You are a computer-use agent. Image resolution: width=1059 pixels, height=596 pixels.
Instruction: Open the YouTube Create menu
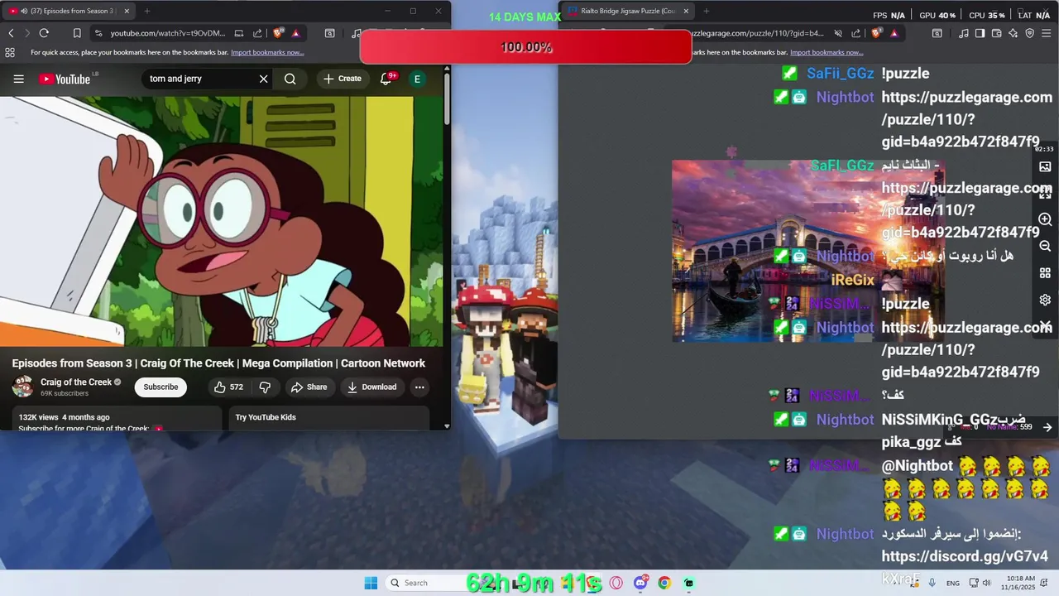click(x=343, y=79)
